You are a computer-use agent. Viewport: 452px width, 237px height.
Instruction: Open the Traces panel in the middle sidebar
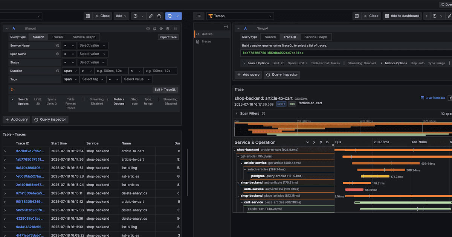pyautogui.click(x=206, y=42)
